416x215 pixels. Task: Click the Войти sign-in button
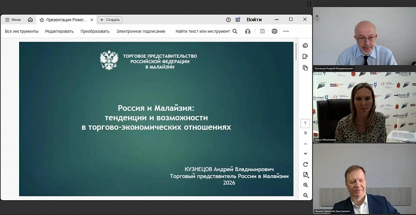pyautogui.click(x=254, y=20)
